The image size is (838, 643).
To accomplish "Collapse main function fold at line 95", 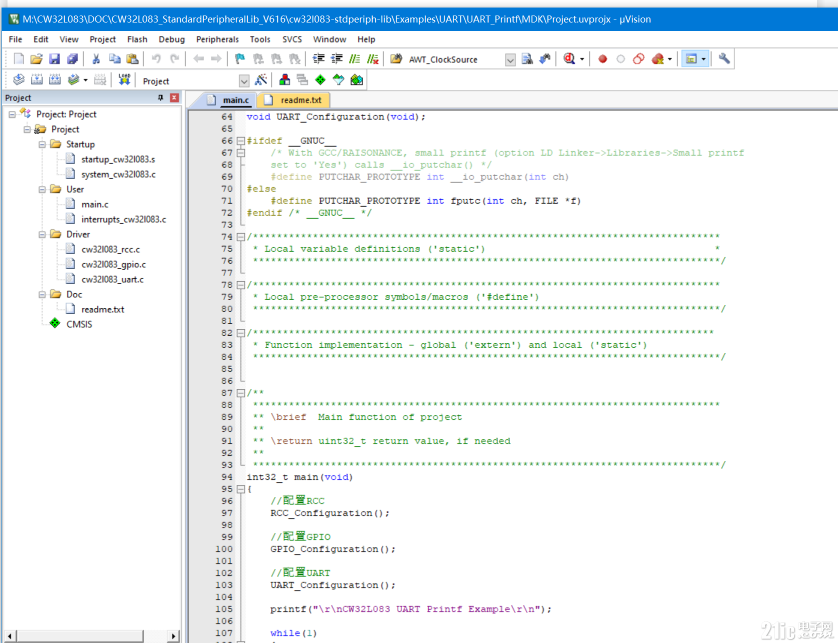I will pos(240,489).
